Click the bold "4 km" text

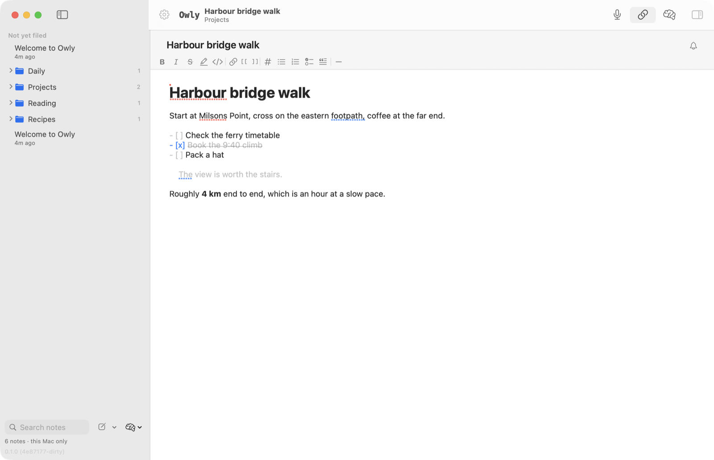click(x=212, y=194)
